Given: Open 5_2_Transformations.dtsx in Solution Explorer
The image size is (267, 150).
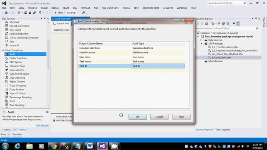Looking at the screenshot, I should coord(225,47).
